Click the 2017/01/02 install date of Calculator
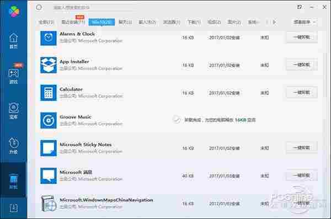The height and width of the screenshot is (219, 331). tap(224, 93)
